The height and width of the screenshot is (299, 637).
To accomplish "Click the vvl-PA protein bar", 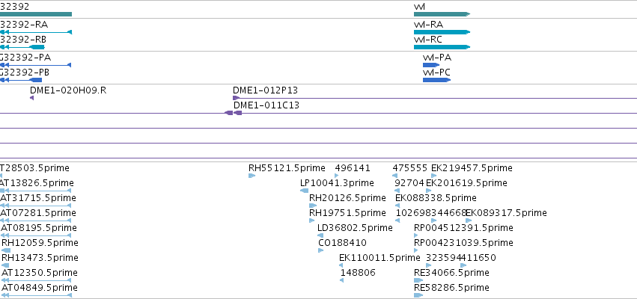I will [x=431, y=65].
